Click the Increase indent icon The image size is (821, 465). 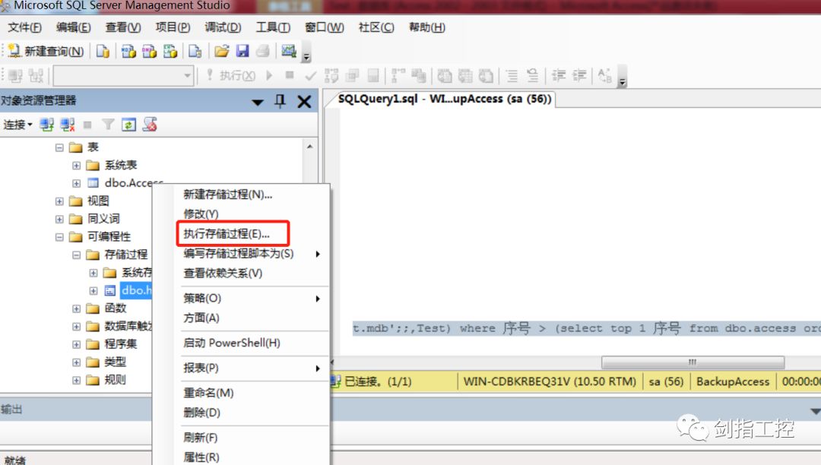[579, 76]
